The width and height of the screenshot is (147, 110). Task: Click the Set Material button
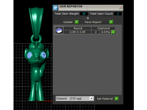click(105, 99)
